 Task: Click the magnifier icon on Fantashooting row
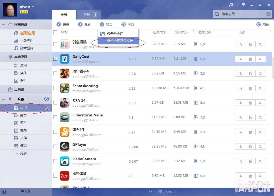[260, 88]
